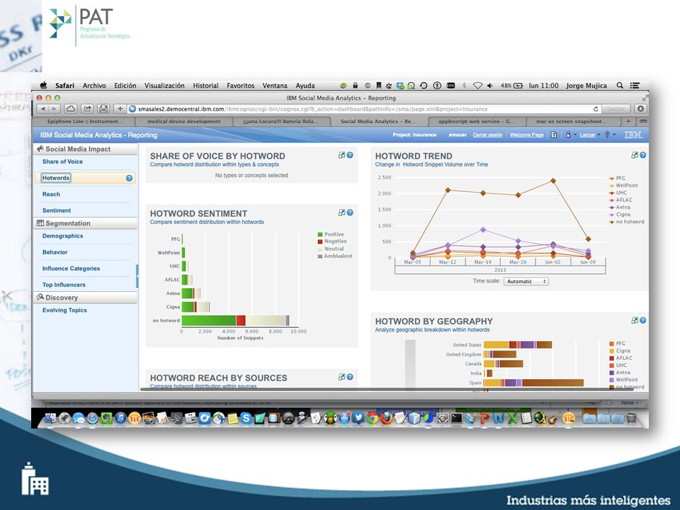Image resolution: width=680 pixels, height=510 pixels.
Task: Open Share of Voice in sidebar
Action: coord(62,161)
